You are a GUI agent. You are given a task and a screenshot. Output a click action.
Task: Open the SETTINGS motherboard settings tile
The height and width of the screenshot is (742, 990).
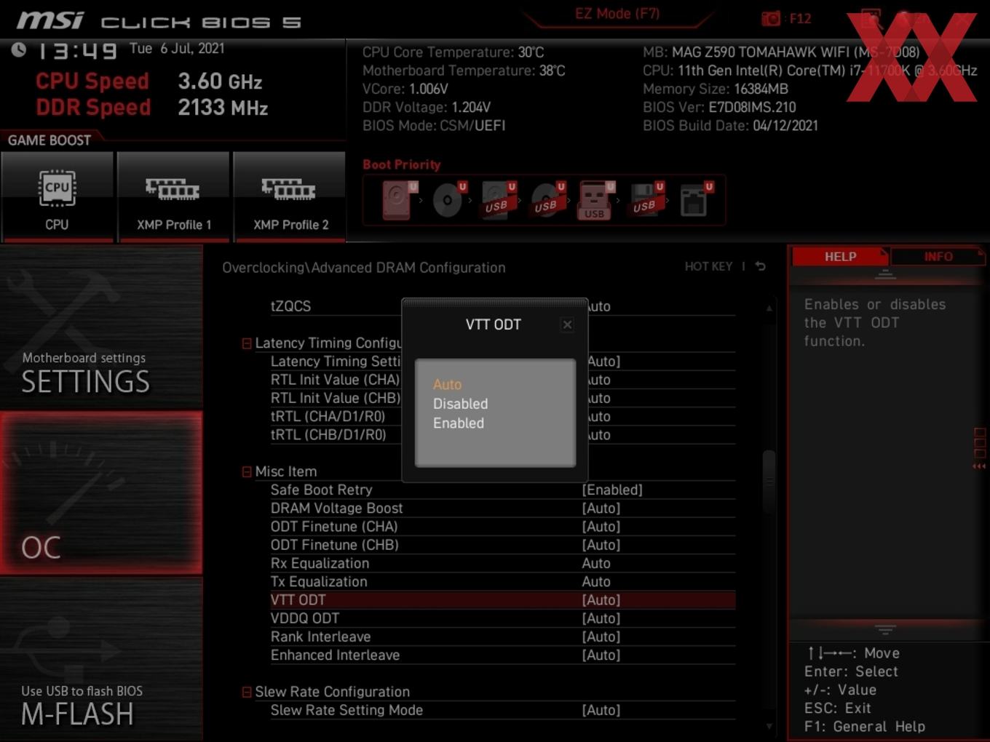(101, 327)
